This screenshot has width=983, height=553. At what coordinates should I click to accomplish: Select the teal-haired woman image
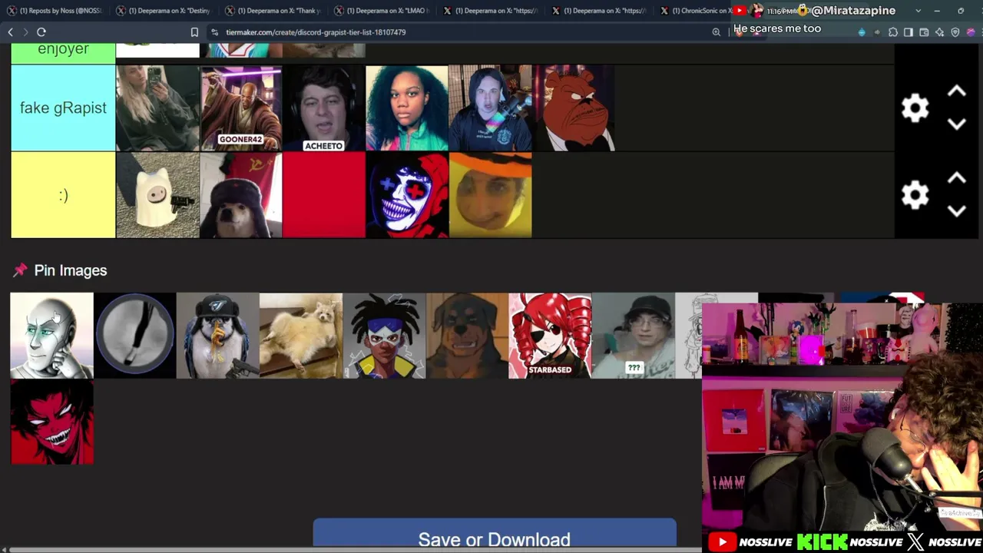coord(407,108)
